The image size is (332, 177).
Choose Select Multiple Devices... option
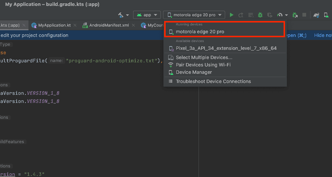[x=225, y=58]
